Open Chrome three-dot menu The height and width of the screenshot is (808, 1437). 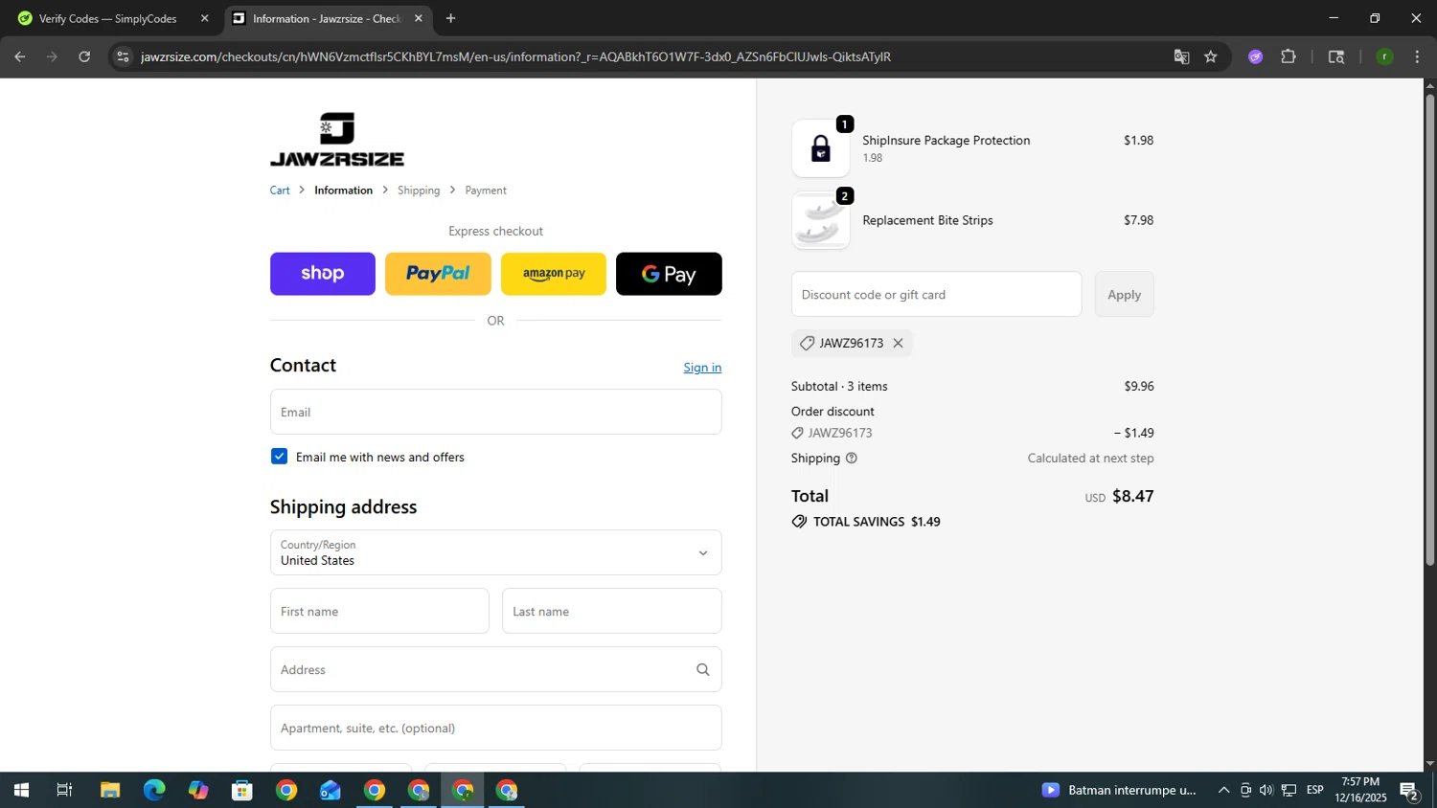pyautogui.click(x=1417, y=56)
